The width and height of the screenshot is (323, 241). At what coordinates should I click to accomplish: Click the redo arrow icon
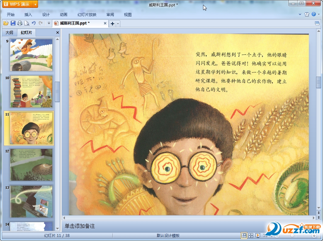pyautogui.click(x=41, y=23)
